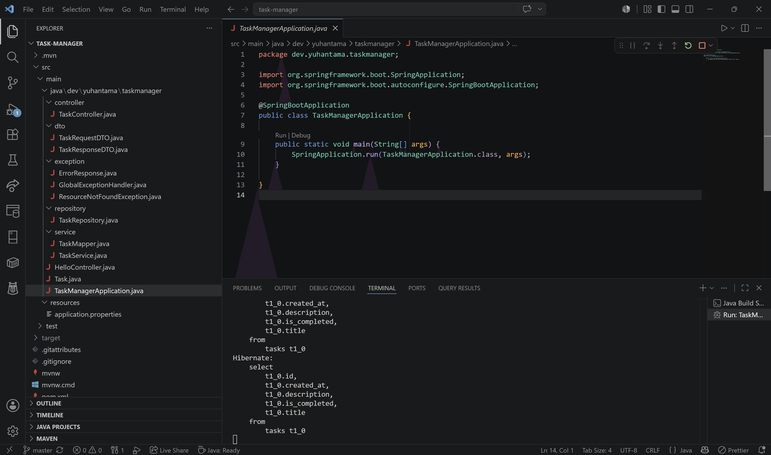Select the Java Build S... terminal entry
771x455 pixels.
coord(739,303)
